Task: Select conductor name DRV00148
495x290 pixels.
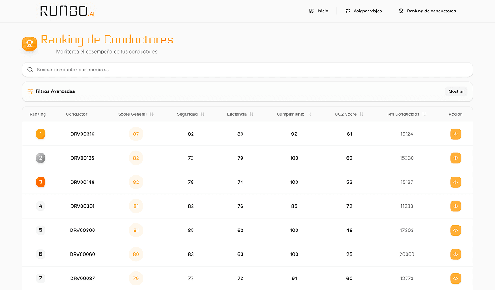Action: pyautogui.click(x=82, y=182)
